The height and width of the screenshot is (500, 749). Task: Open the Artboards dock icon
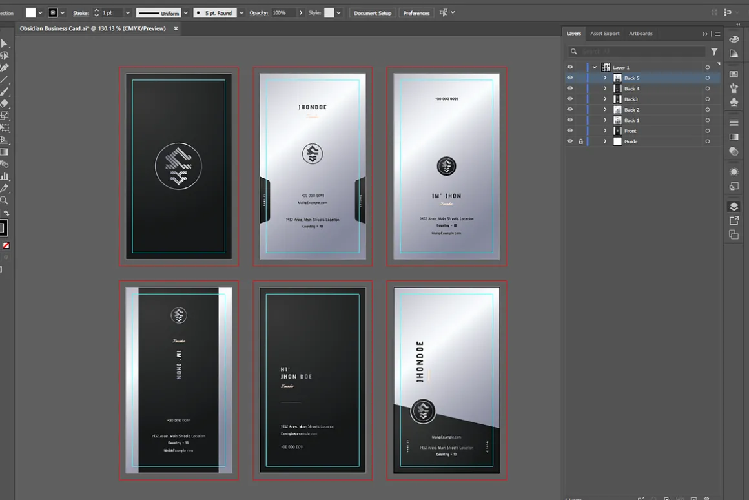[x=734, y=234]
